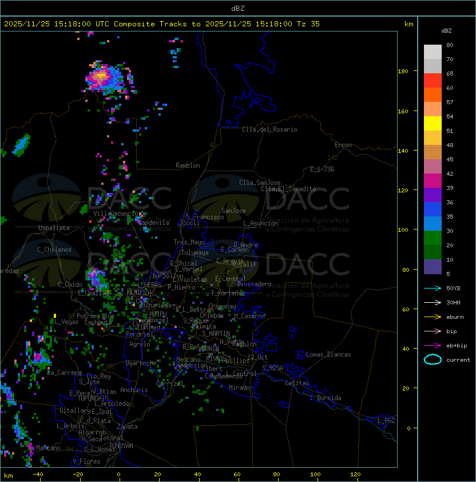Select the pink bip arrow in legend
This screenshot has width=476, height=482.
433,331
